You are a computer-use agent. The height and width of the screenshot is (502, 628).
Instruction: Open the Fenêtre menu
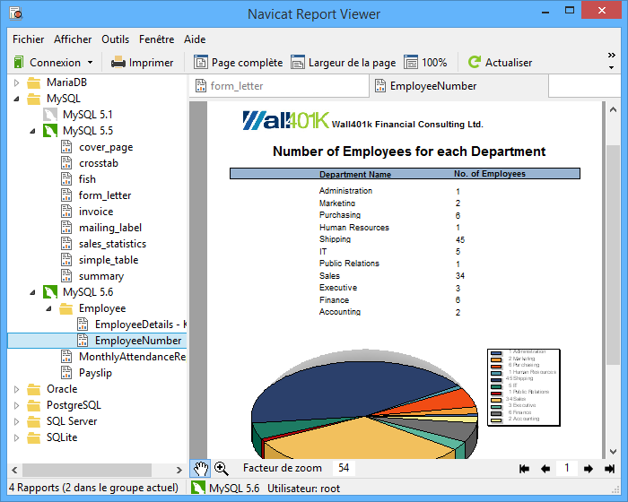coord(157,39)
